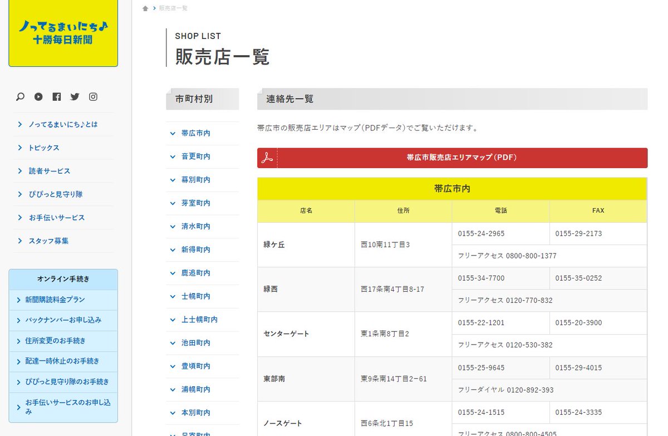Select the 緑西 shop name cell
This screenshot has width=668, height=436.
306,290
